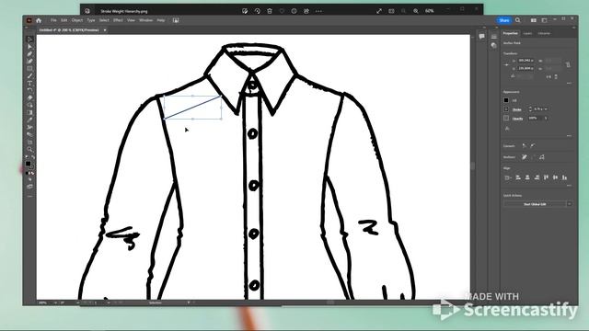Click the Horizontal Align Left icon

[x=518, y=177]
